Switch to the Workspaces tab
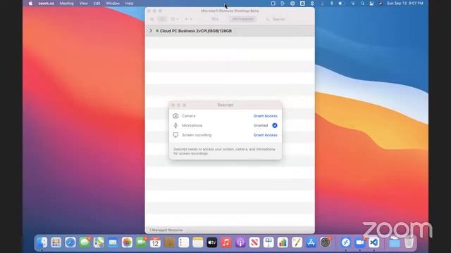This screenshot has height=253, width=451. tap(242, 19)
